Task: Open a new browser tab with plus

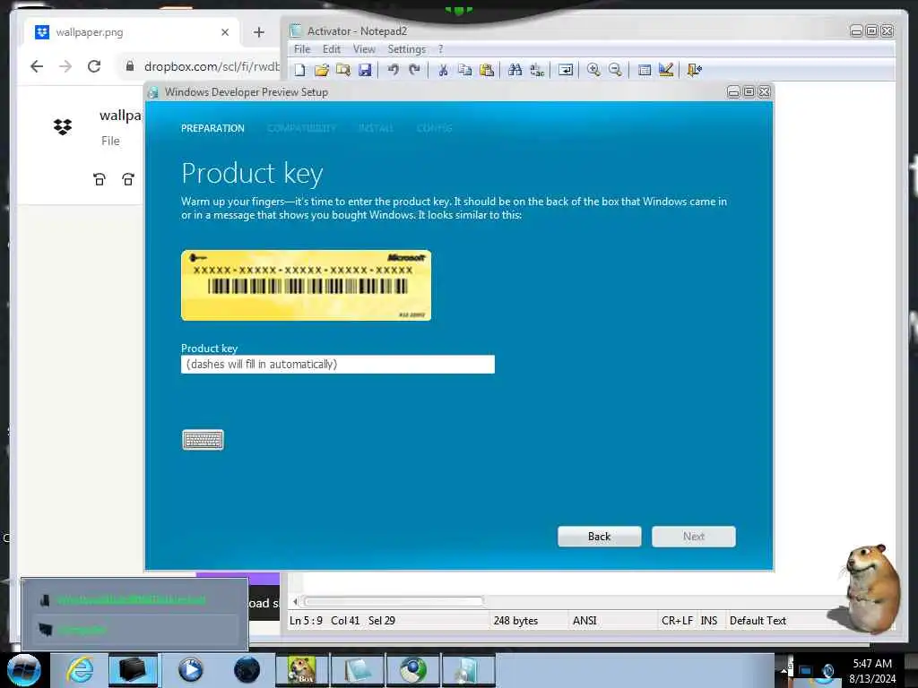Action: click(259, 32)
